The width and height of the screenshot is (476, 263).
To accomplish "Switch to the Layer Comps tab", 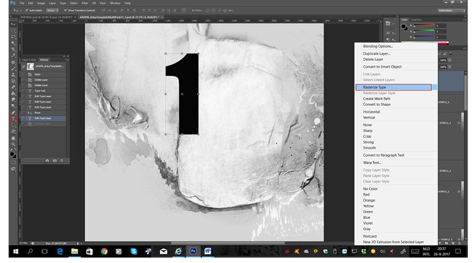I will [29, 60].
